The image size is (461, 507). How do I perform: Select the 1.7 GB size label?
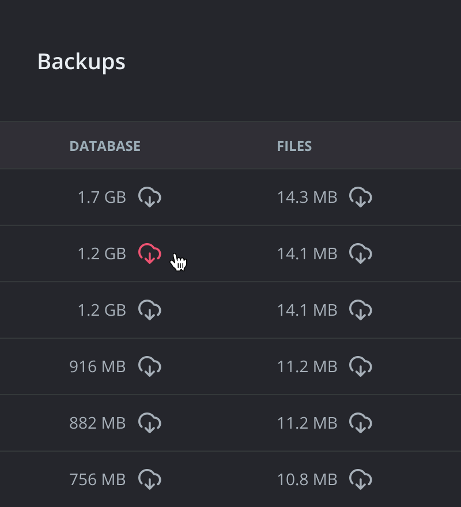[102, 197]
